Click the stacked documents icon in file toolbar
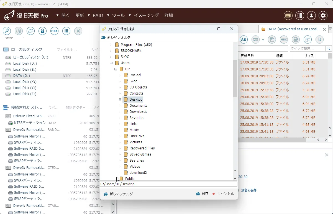This screenshot has height=214, width=333. 296,40
